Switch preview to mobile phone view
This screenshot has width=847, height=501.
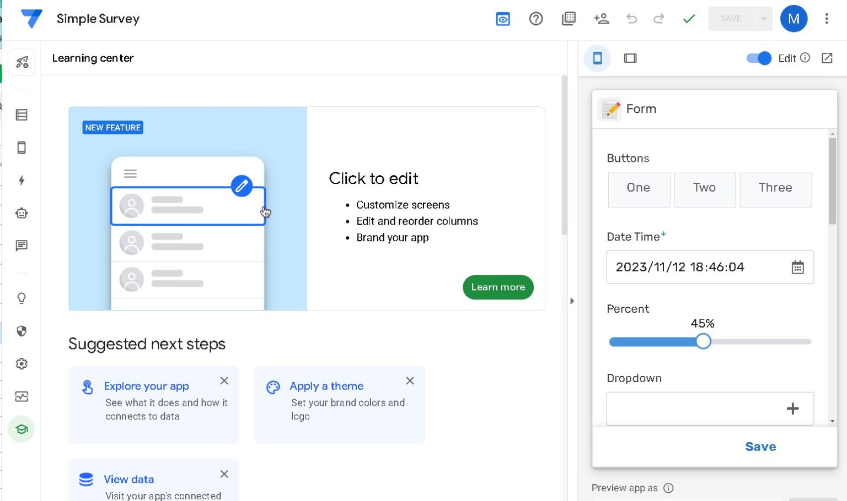(x=597, y=58)
